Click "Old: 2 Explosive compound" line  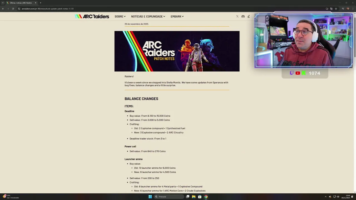point(159,128)
